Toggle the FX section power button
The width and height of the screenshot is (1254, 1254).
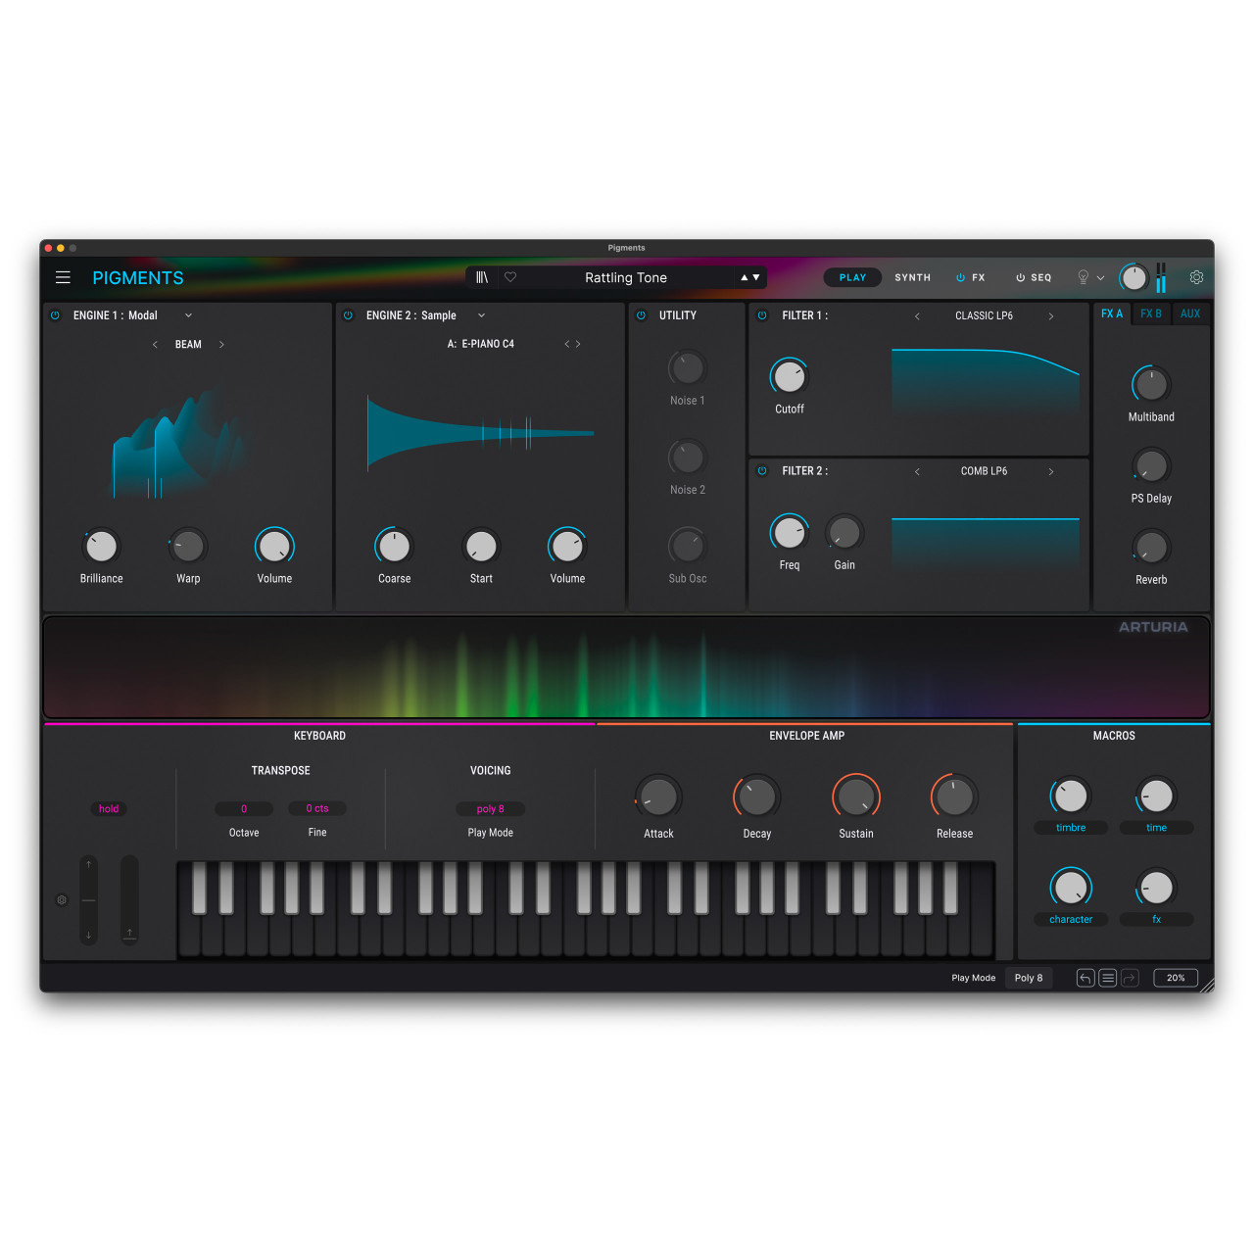(961, 277)
